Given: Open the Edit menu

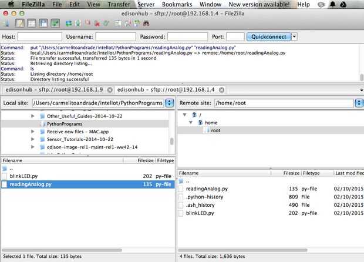Looking at the screenshot, I should [x=75, y=4].
